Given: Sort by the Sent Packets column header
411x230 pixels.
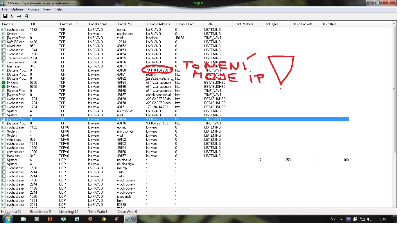Looking at the screenshot, I should coord(247,24).
